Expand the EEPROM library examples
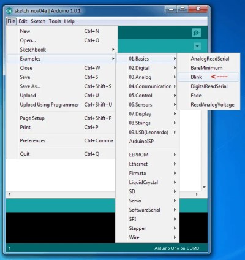 [148, 155]
